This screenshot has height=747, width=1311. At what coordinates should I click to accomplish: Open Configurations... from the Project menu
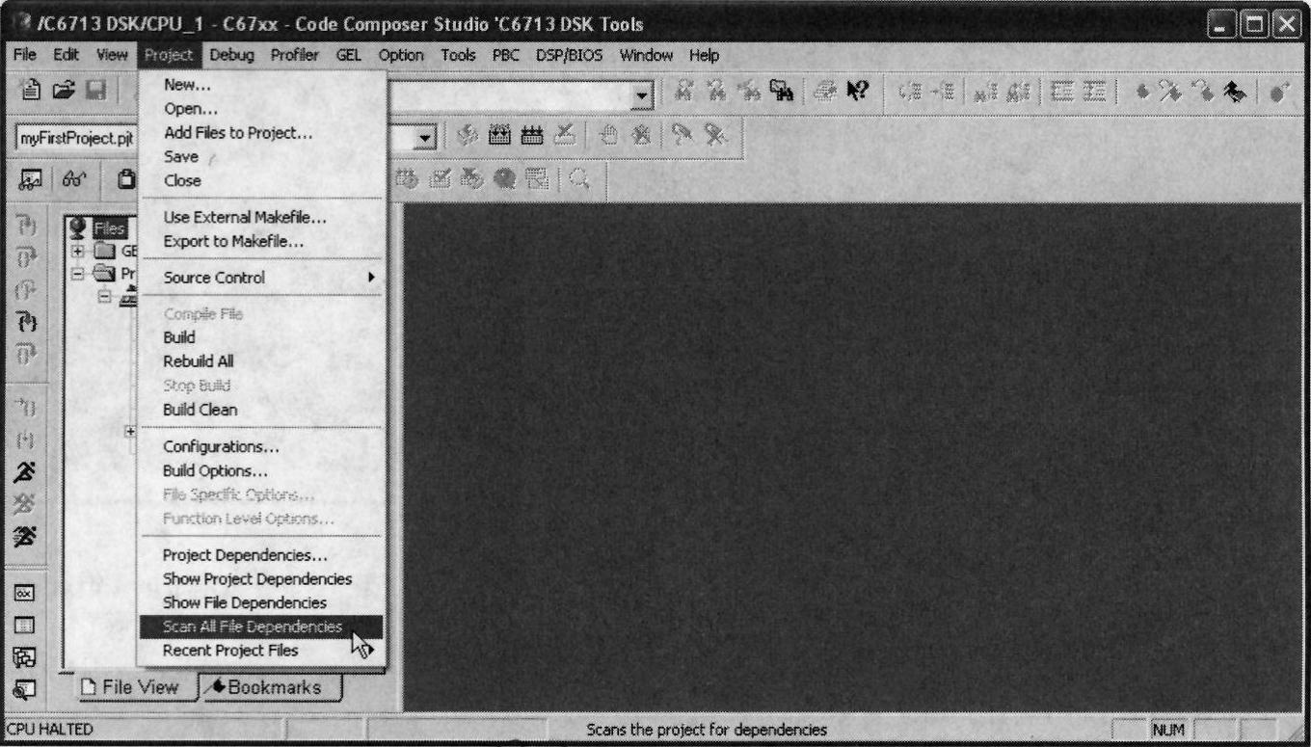261,447
